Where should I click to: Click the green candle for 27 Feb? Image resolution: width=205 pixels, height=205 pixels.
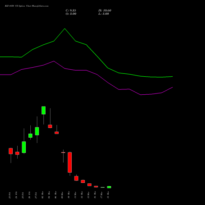[x=37, y=131]
